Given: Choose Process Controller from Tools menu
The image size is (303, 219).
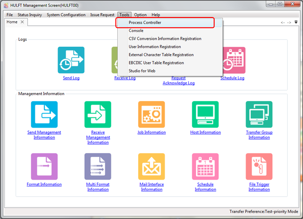Looking at the screenshot, I should [x=145, y=23].
